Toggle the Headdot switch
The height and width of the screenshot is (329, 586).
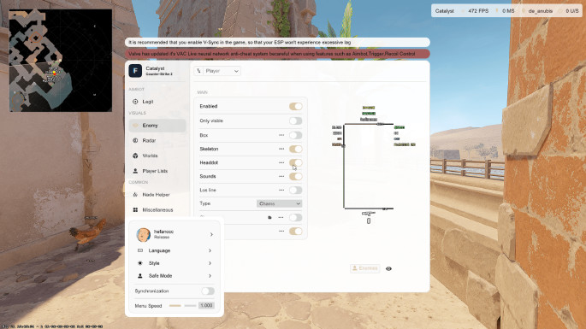[296, 163]
